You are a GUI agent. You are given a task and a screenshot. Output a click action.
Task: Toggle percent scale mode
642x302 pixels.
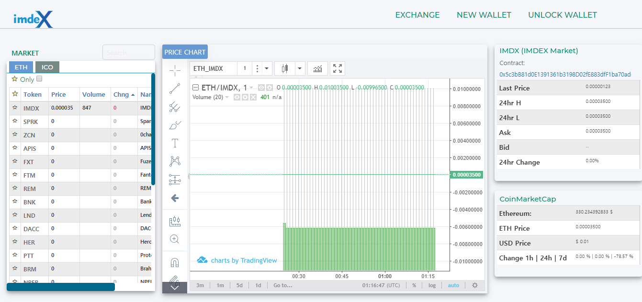click(414, 285)
